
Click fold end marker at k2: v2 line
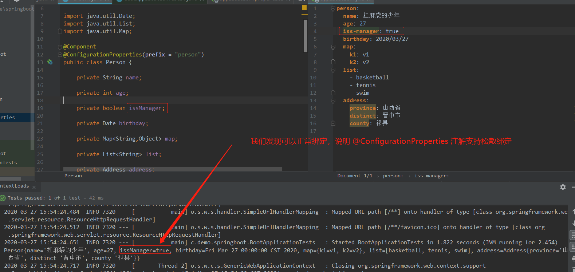333,62
